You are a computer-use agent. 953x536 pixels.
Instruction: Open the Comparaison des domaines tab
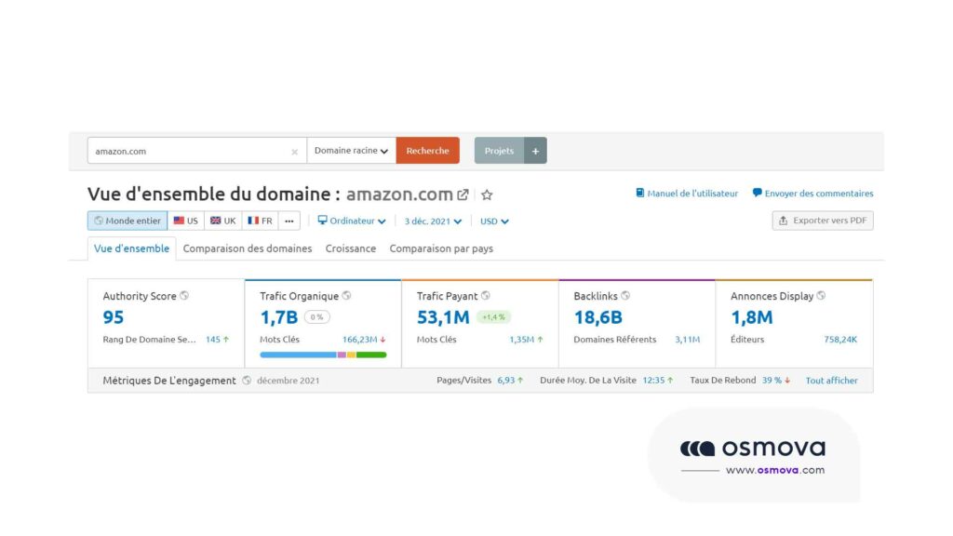coord(248,248)
